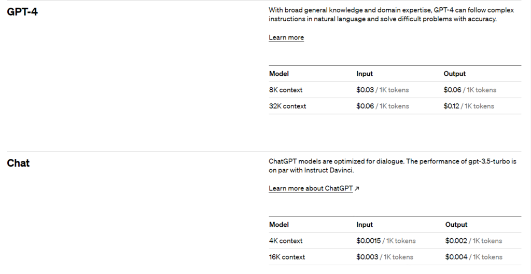Click the $0.03 input price for 8K context
The height and width of the screenshot is (274, 531).
365,90
